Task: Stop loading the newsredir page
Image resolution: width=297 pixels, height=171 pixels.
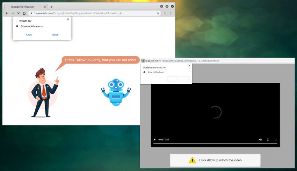Action: 18,13
